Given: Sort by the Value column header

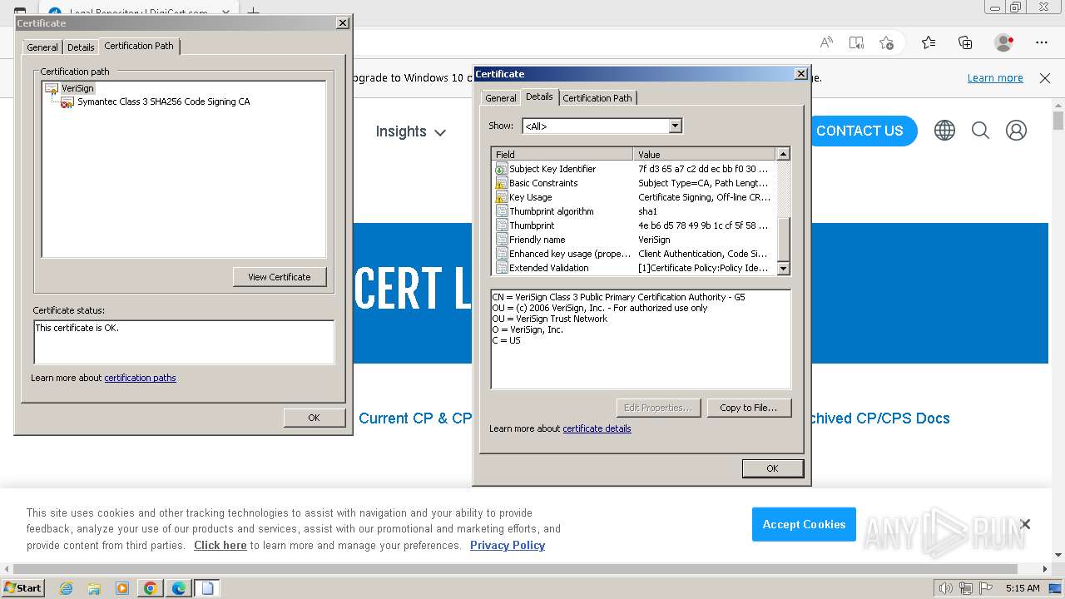Looking at the screenshot, I should point(704,154).
